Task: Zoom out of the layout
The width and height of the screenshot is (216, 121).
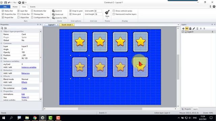Action: pyautogui.click(x=57, y=14)
